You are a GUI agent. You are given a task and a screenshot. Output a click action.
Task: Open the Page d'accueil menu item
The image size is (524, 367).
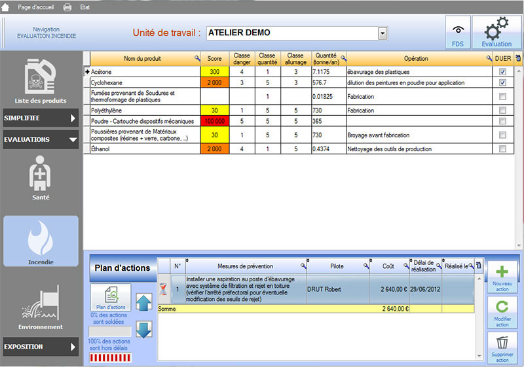pos(35,7)
